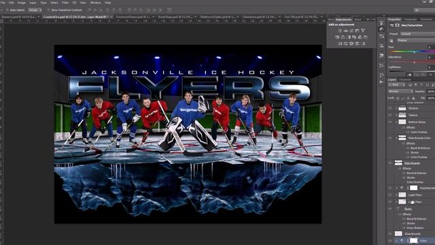Select the on-image targeted adjustment hand tool

(391, 41)
